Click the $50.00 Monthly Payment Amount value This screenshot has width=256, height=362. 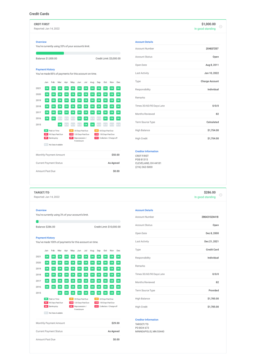click(x=116, y=155)
